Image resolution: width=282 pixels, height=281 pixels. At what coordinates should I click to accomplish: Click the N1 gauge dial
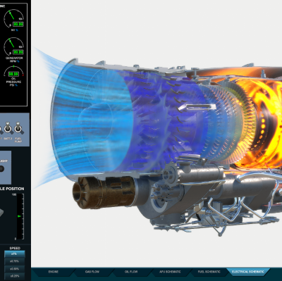tap(13, 18)
